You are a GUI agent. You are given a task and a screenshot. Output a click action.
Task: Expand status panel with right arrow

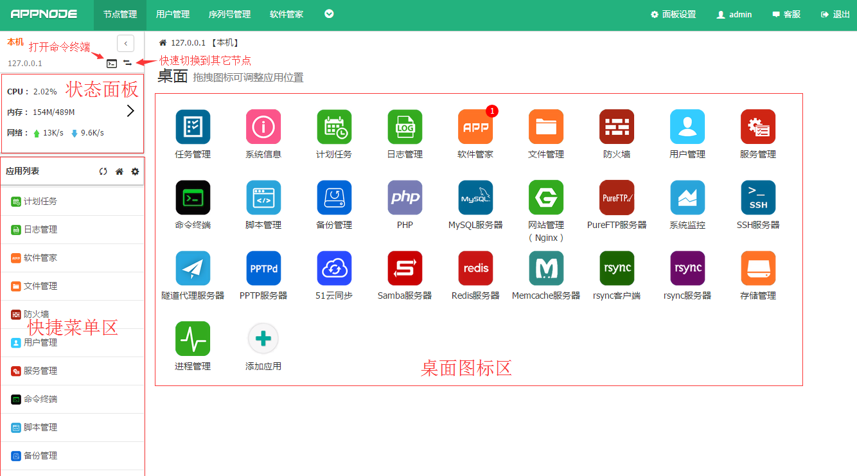tap(130, 110)
